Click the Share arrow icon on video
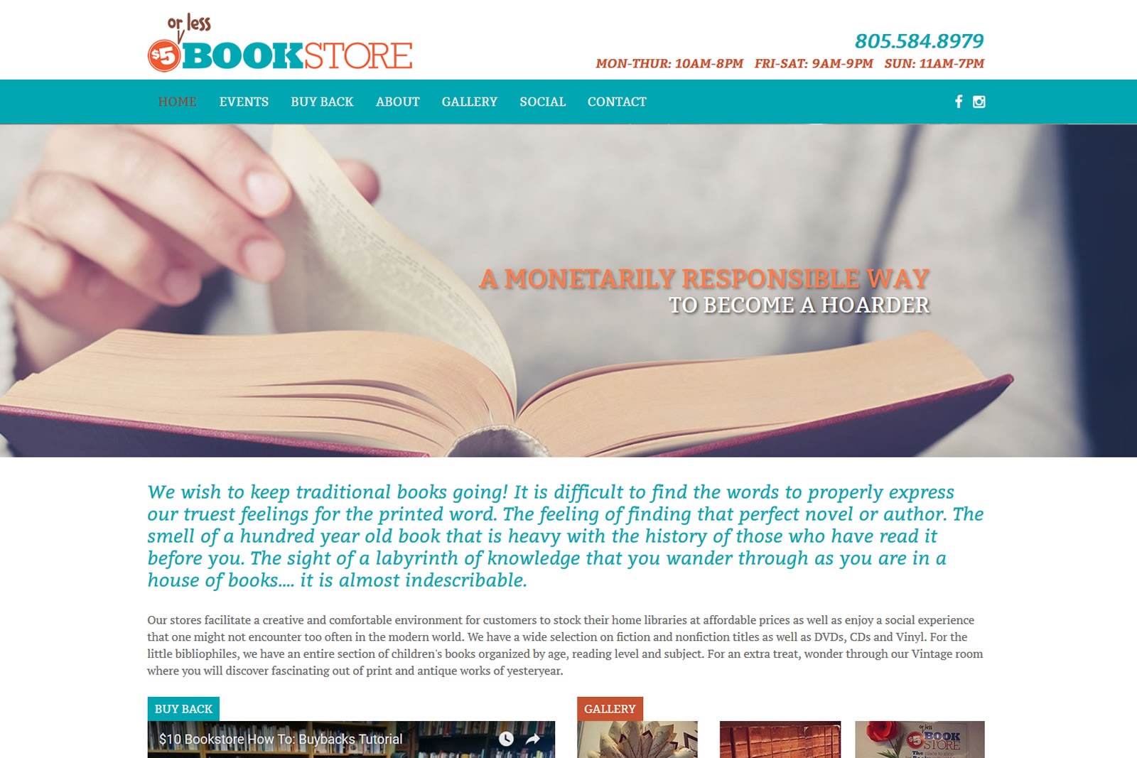Image resolution: width=1137 pixels, height=758 pixels. tap(532, 739)
